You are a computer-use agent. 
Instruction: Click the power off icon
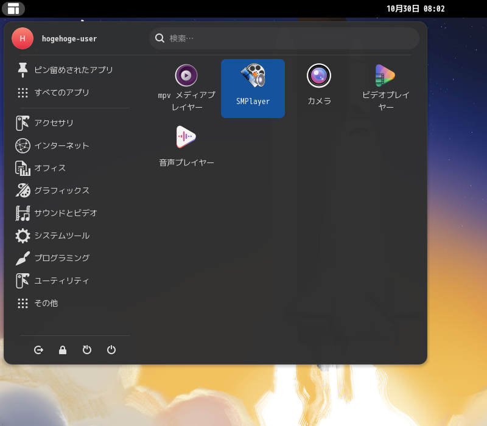[x=111, y=350]
